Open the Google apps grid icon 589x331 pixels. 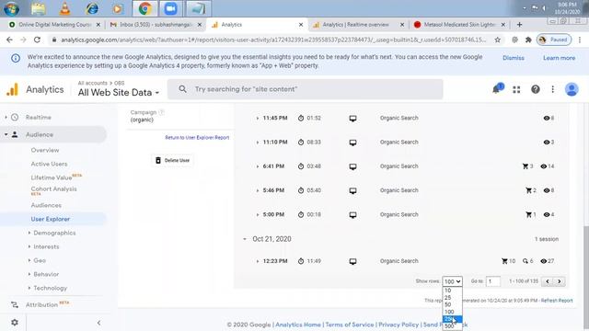point(516,89)
